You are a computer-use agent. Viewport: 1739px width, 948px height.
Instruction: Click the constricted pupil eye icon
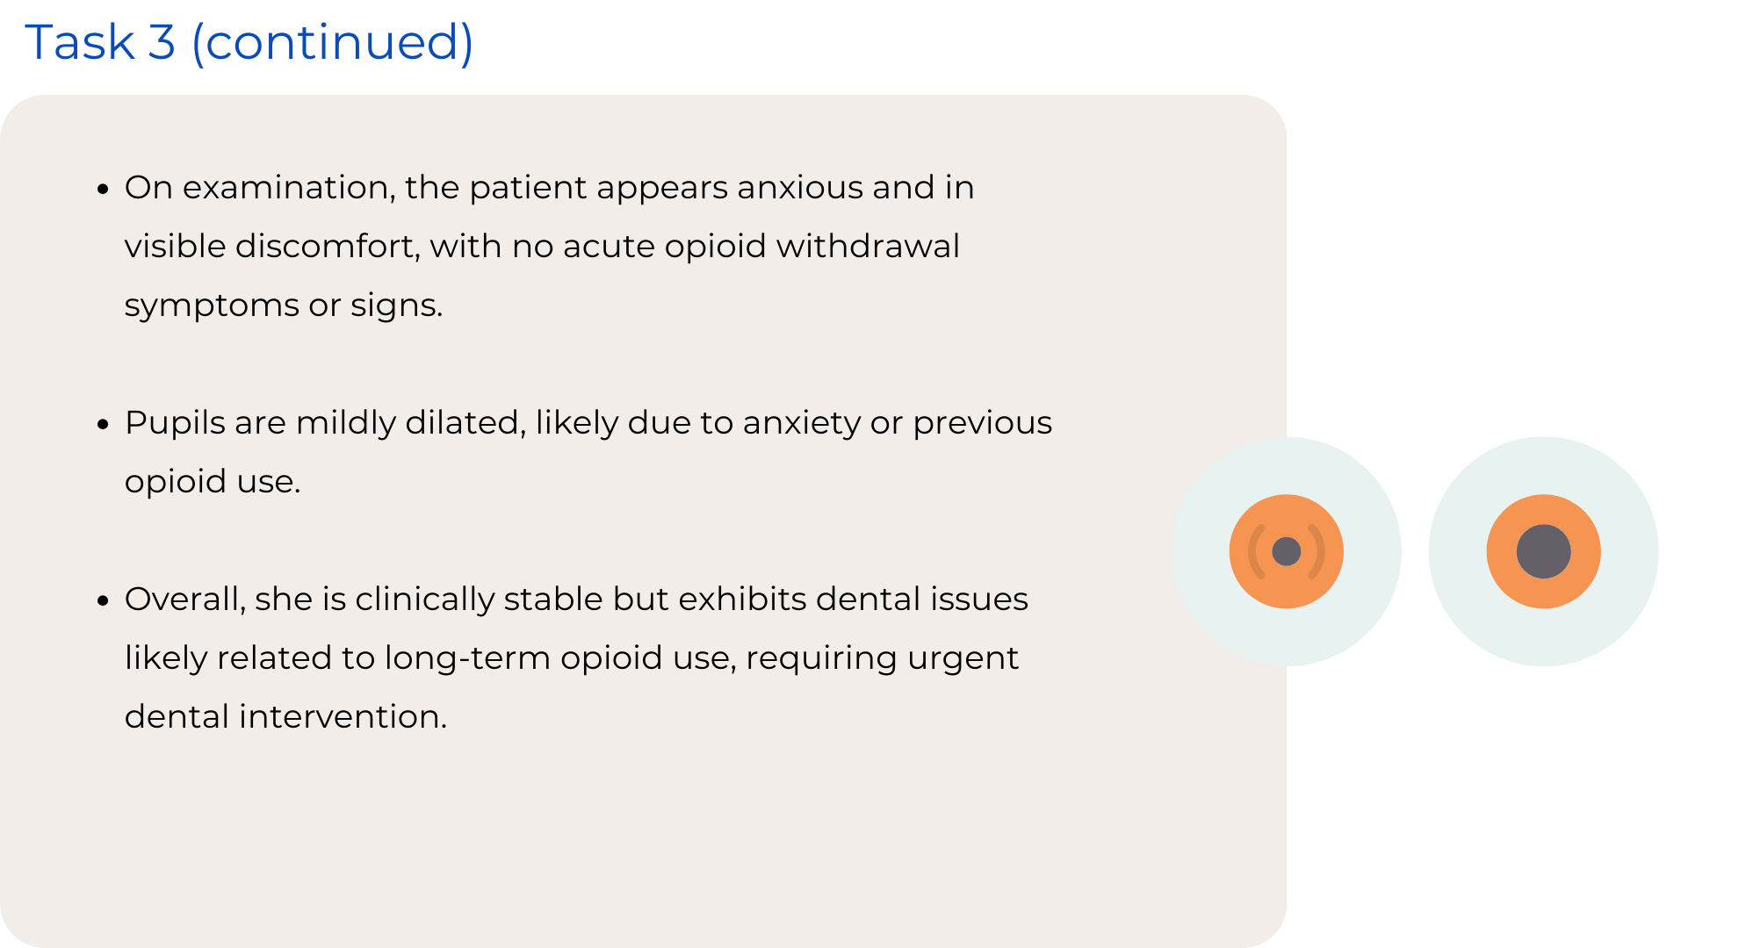[x=1287, y=551]
